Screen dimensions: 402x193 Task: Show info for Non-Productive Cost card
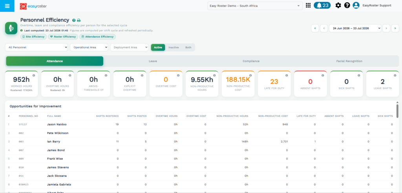pyautogui.click(x=250, y=75)
